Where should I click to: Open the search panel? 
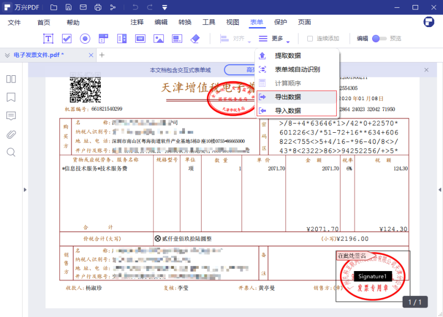[x=11, y=153]
